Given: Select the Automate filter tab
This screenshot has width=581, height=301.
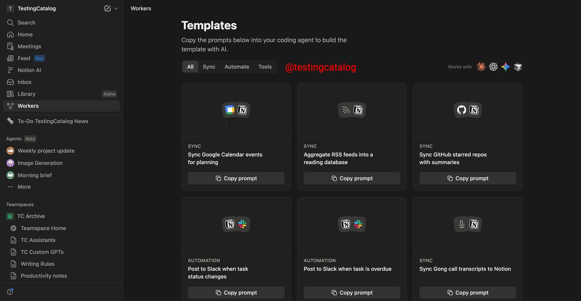Looking at the screenshot, I should pyautogui.click(x=236, y=67).
